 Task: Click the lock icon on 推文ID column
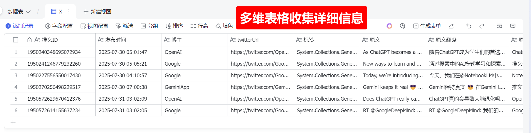click(x=29, y=40)
